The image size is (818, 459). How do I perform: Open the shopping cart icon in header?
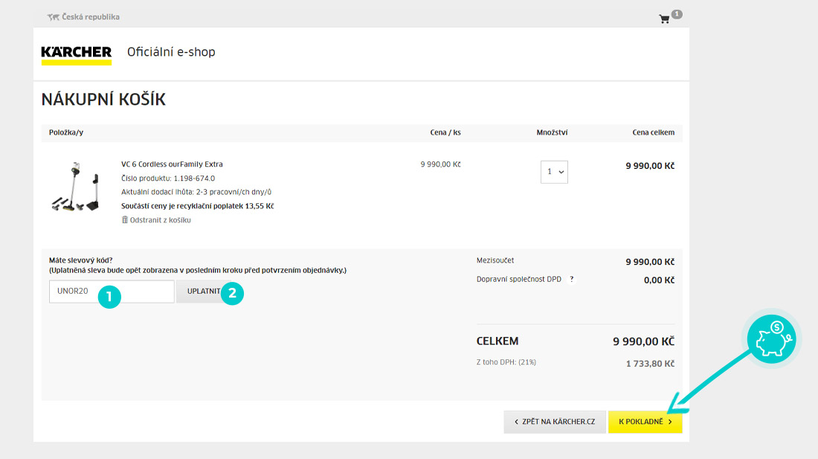664,19
